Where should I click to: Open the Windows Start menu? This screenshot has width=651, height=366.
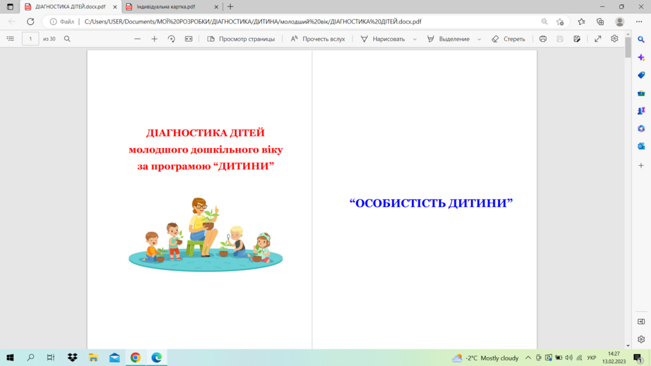[x=10, y=357]
